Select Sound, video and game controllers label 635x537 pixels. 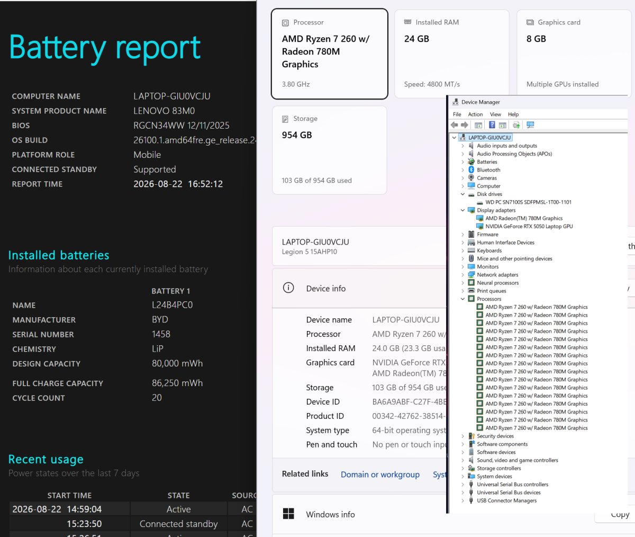518,460
